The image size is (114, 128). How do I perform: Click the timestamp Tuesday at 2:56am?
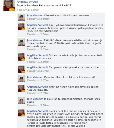tap(38, 62)
